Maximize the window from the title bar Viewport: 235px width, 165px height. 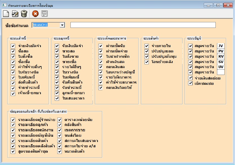[218, 5]
